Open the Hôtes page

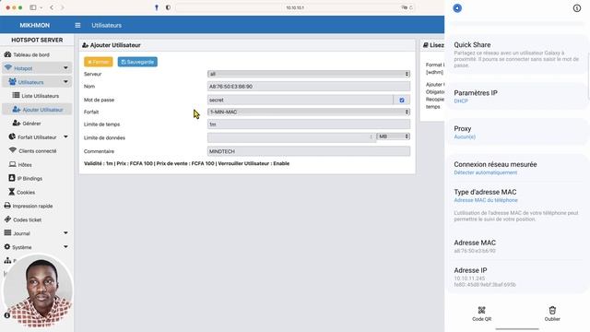[25, 164]
